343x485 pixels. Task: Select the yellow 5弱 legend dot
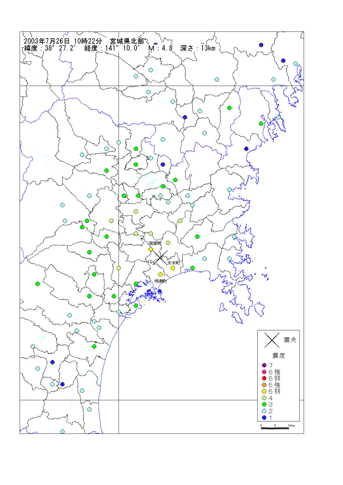[264, 391]
